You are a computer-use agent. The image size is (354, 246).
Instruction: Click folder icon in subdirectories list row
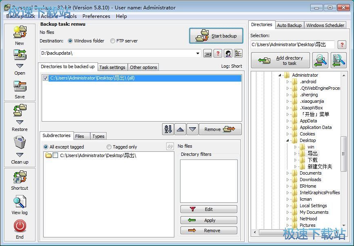48,155
